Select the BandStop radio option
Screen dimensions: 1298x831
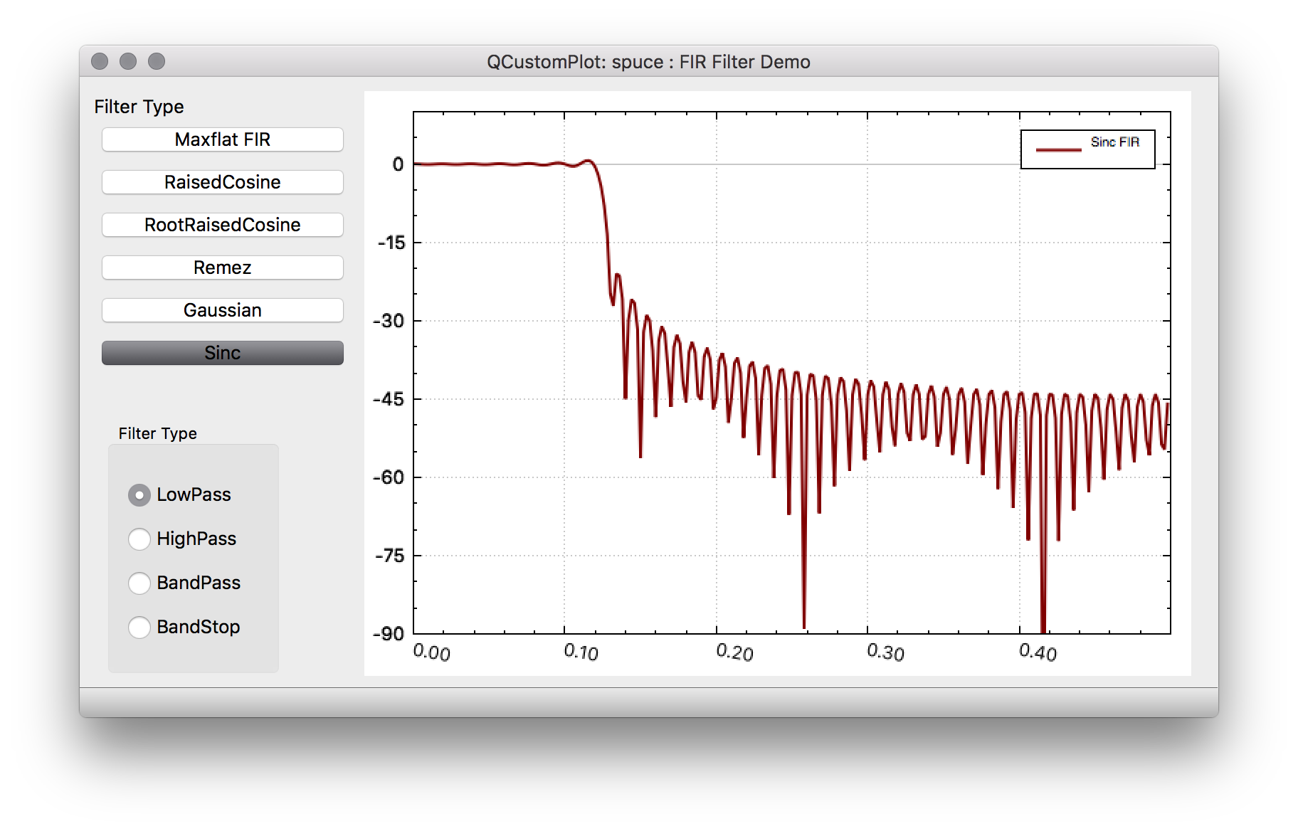point(139,628)
